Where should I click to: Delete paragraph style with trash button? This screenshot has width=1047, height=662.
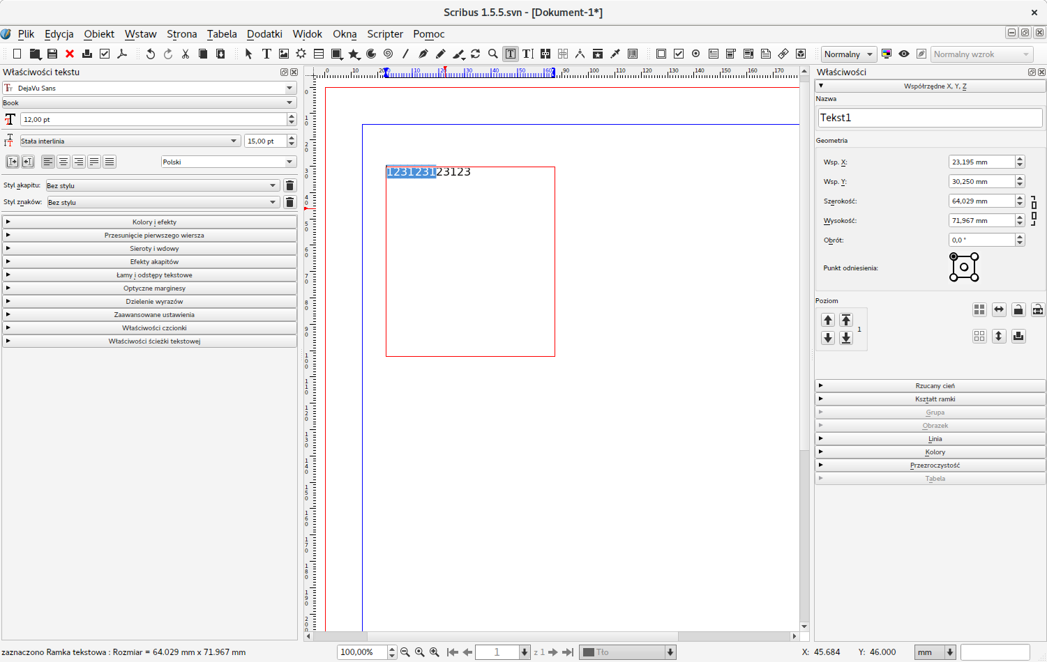(290, 185)
